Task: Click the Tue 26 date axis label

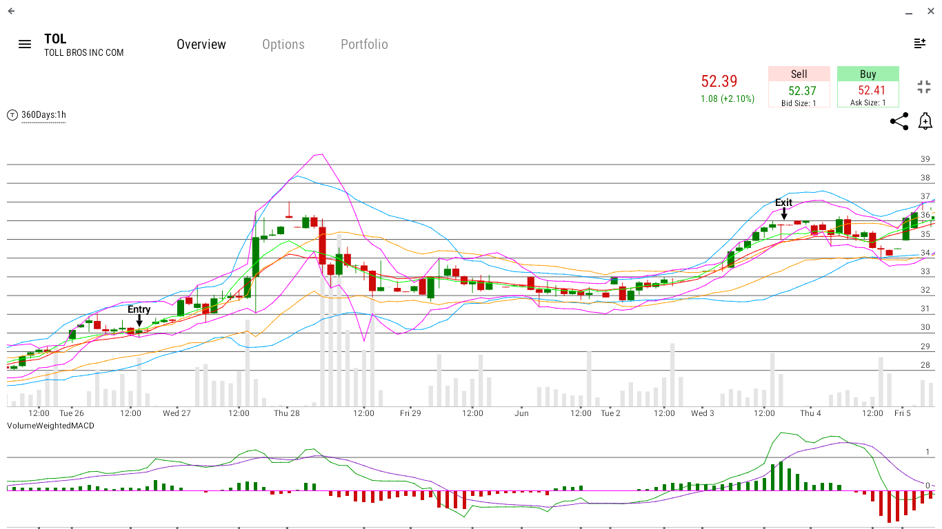Action: tap(72, 413)
